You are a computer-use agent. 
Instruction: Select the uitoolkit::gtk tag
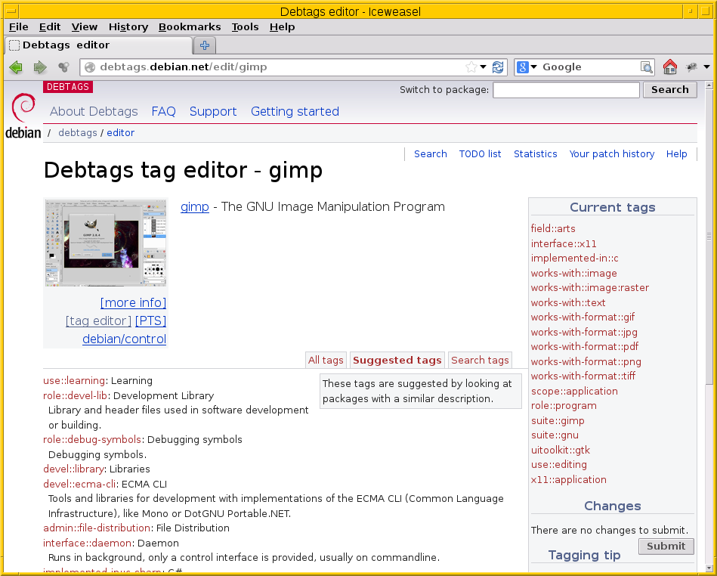(x=560, y=450)
